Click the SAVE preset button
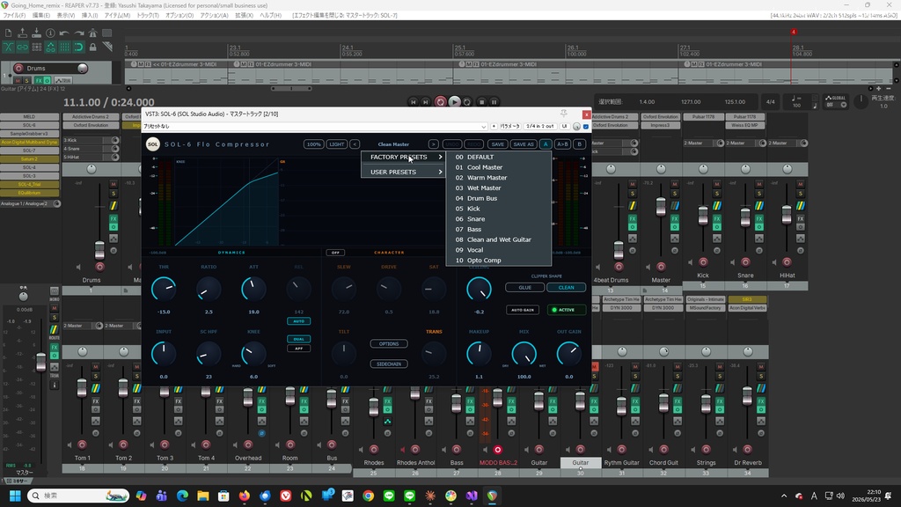Image resolution: width=901 pixels, height=507 pixels. (x=498, y=144)
